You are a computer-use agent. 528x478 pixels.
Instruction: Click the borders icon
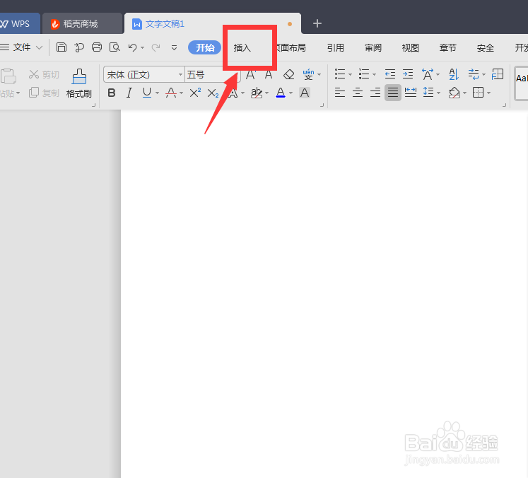coord(478,93)
